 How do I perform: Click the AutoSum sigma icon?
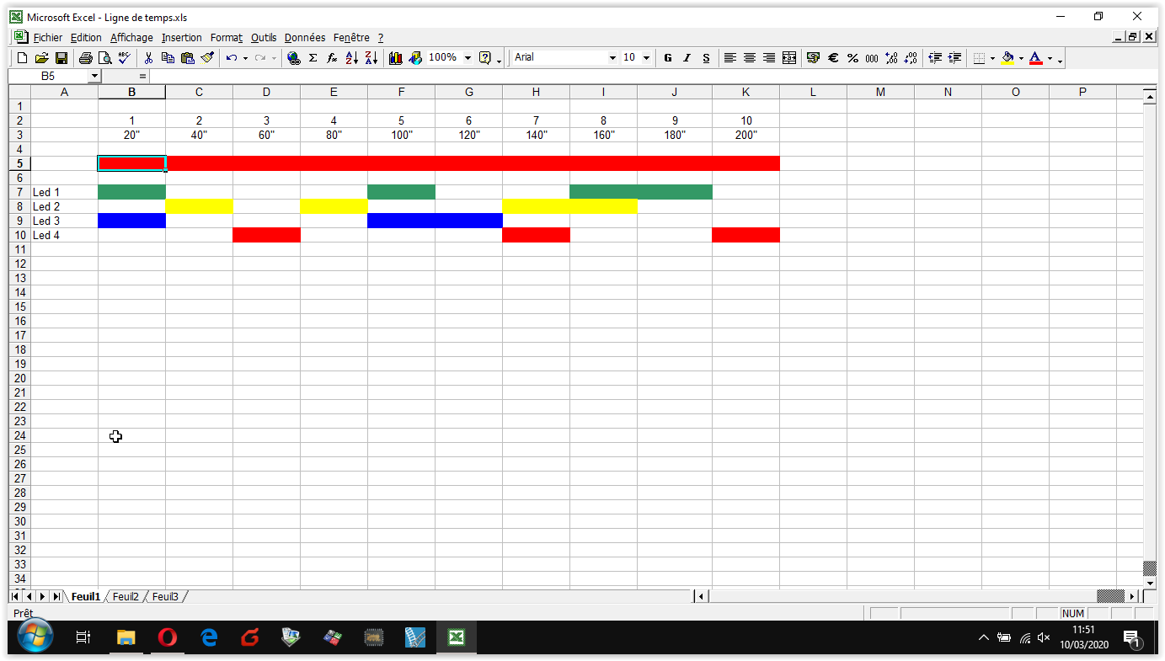coord(313,58)
